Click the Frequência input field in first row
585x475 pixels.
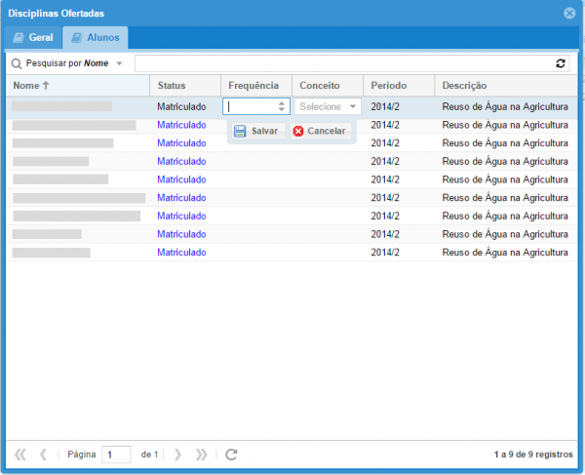click(x=251, y=106)
